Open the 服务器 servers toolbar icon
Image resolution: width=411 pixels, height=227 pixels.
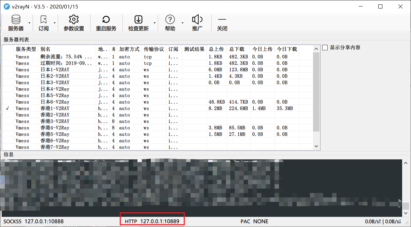16,23
